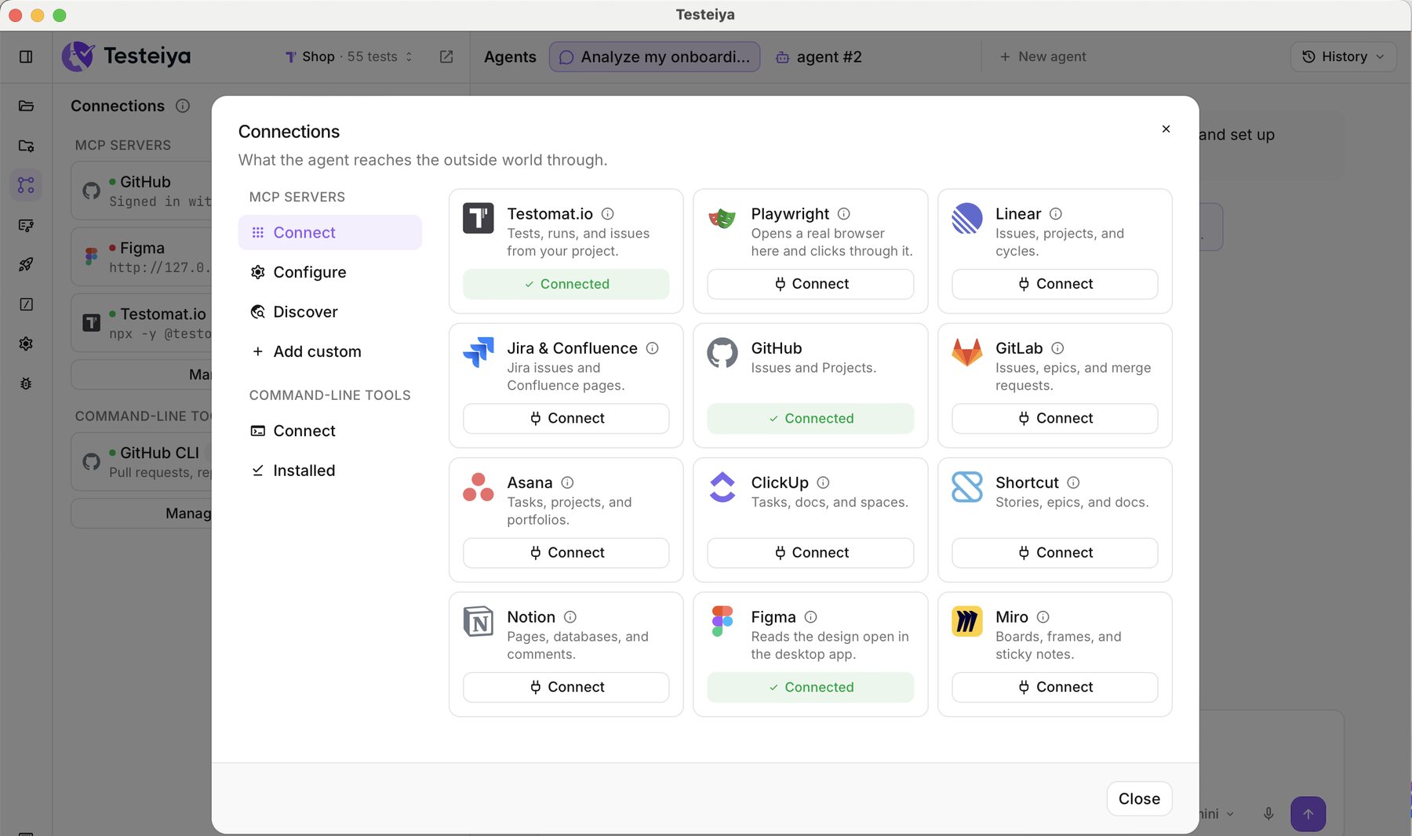Select Configure in dialog sidebar
1412x836 pixels.
tap(329, 272)
